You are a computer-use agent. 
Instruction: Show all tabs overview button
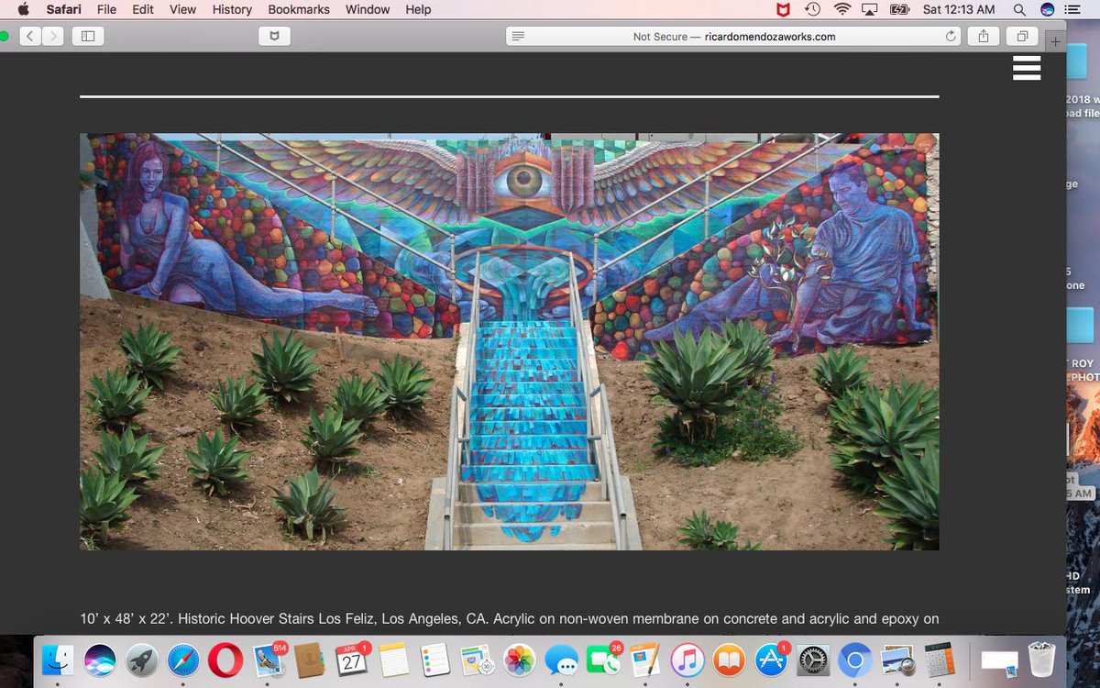coord(1021,37)
